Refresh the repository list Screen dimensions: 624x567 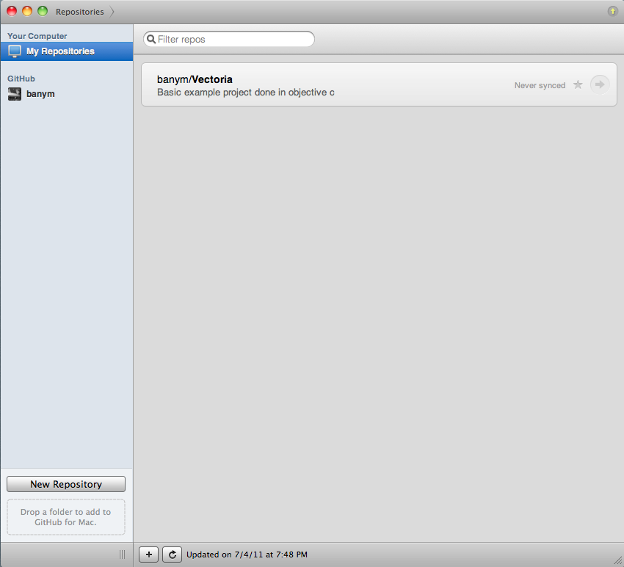173,555
